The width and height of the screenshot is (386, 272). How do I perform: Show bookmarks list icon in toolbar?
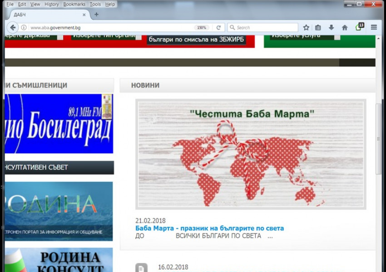[x=318, y=28]
